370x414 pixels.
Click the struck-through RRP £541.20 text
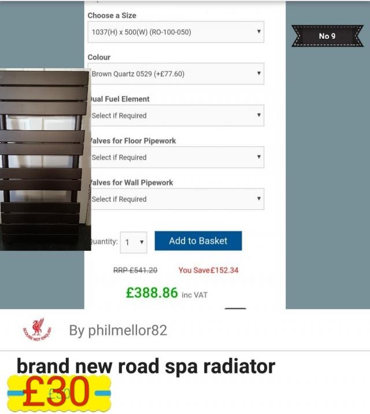click(x=135, y=270)
